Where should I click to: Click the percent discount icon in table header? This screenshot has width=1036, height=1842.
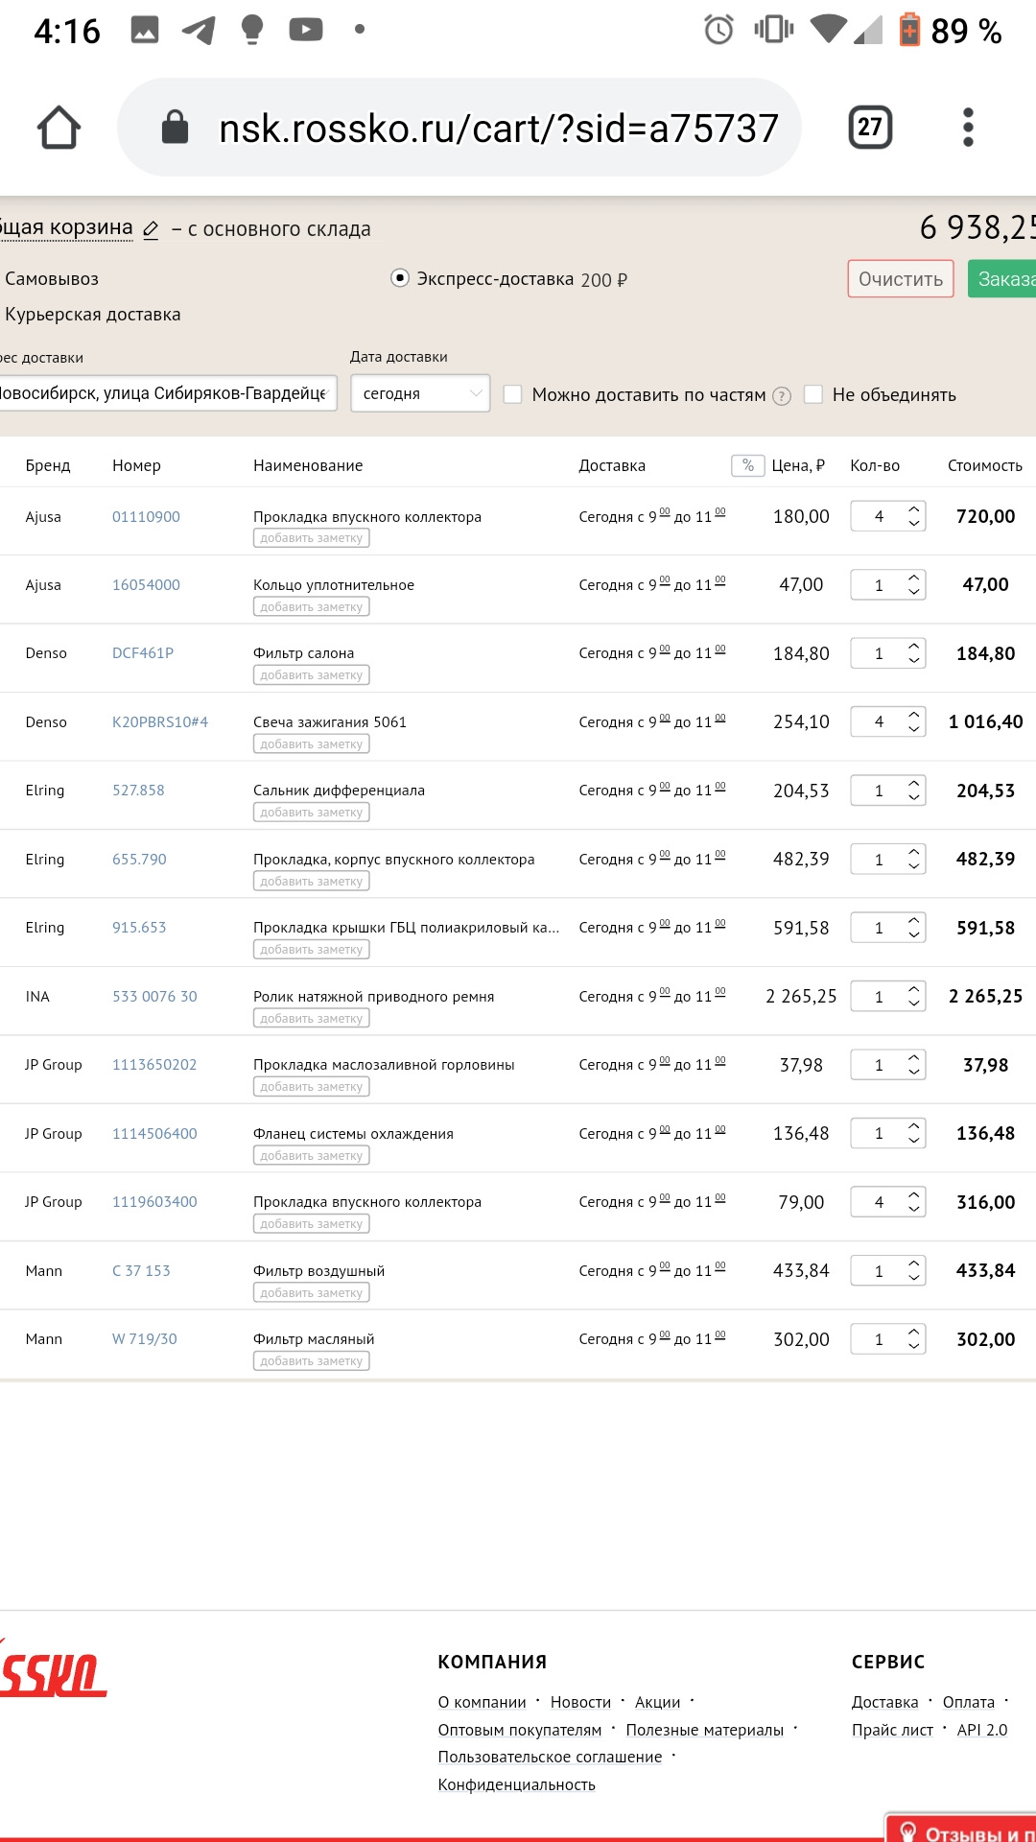[747, 465]
